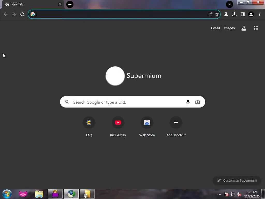The height and width of the screenshot is (199, 265).
Task: Click Show desktop strip beside the clock
Action: click(263, 194)
